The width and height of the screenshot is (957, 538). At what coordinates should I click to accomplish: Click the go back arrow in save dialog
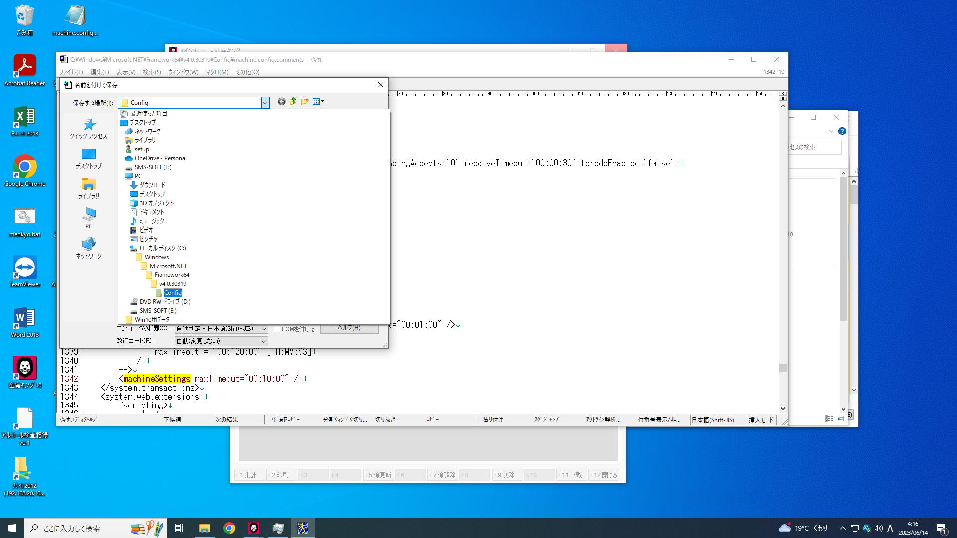coord(282,102)
